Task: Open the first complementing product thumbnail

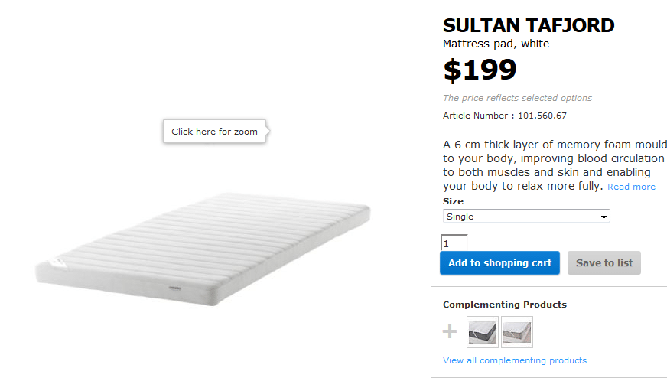Action: coord(483,332)
